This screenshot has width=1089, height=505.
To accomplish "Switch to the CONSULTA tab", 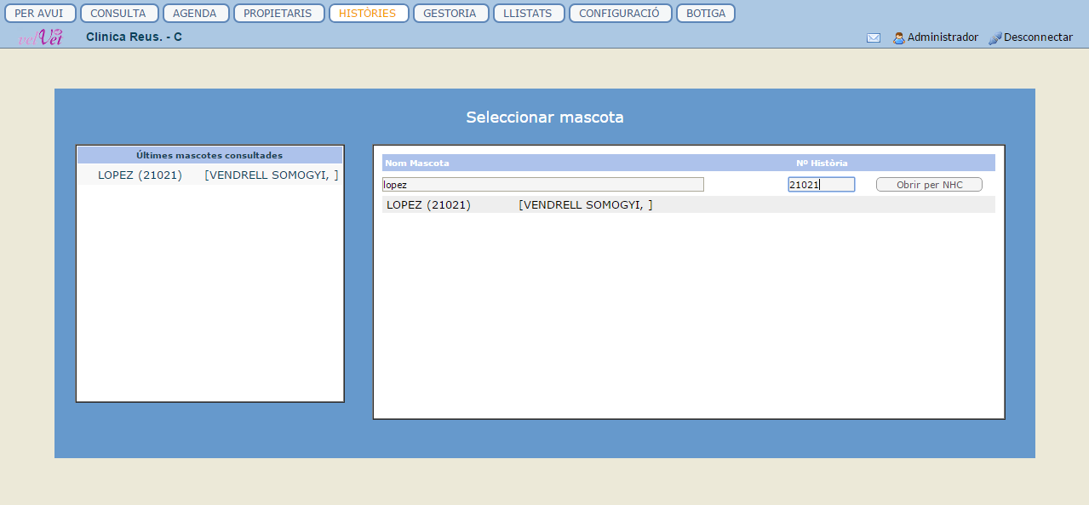I will pos(118,14).
